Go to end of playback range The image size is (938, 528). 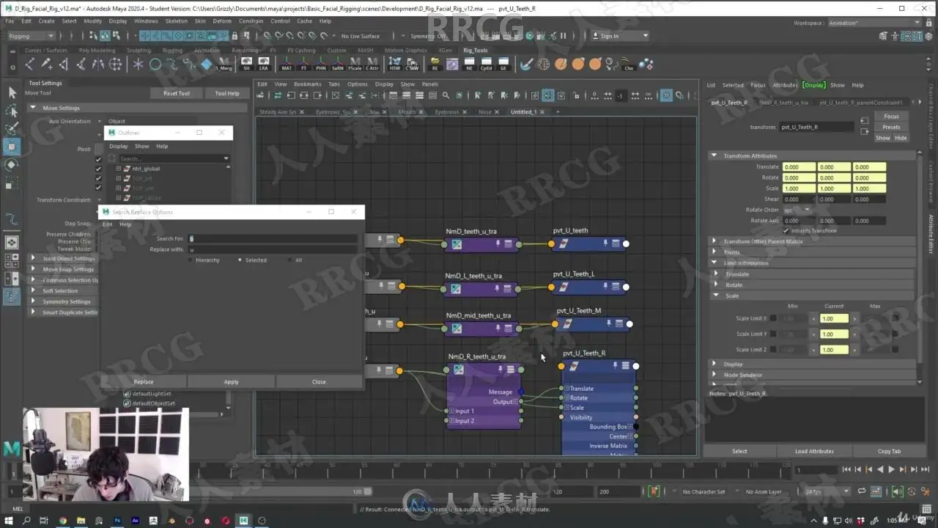925,469
